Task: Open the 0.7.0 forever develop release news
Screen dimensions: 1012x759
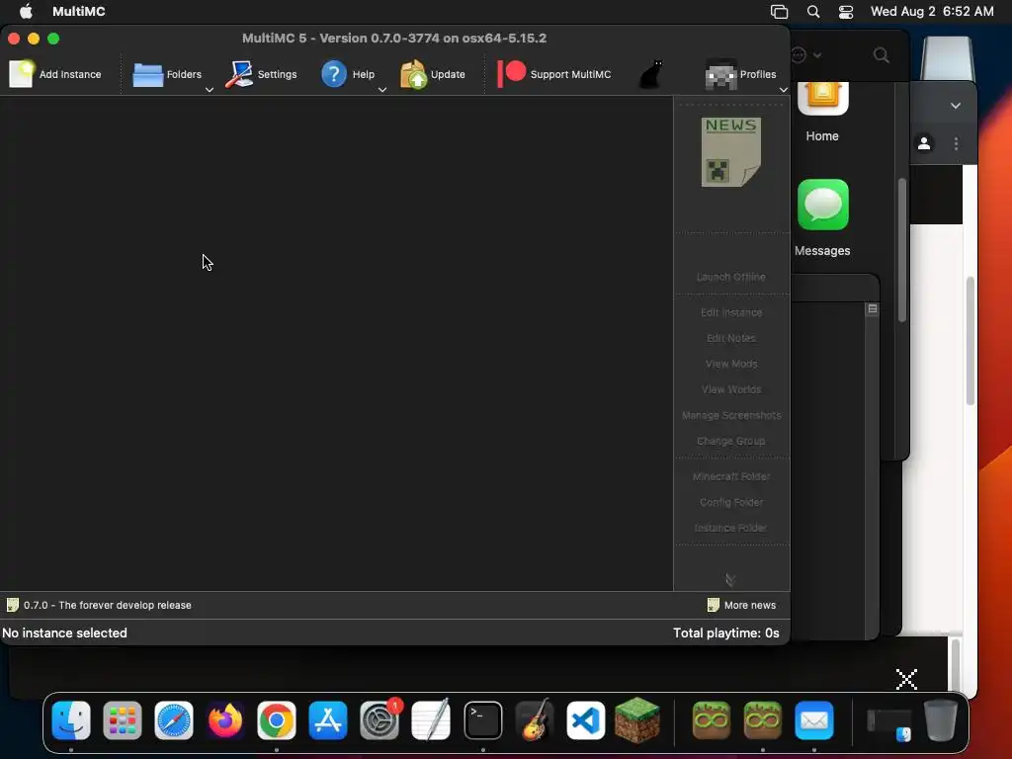Action: coord(100,606)
